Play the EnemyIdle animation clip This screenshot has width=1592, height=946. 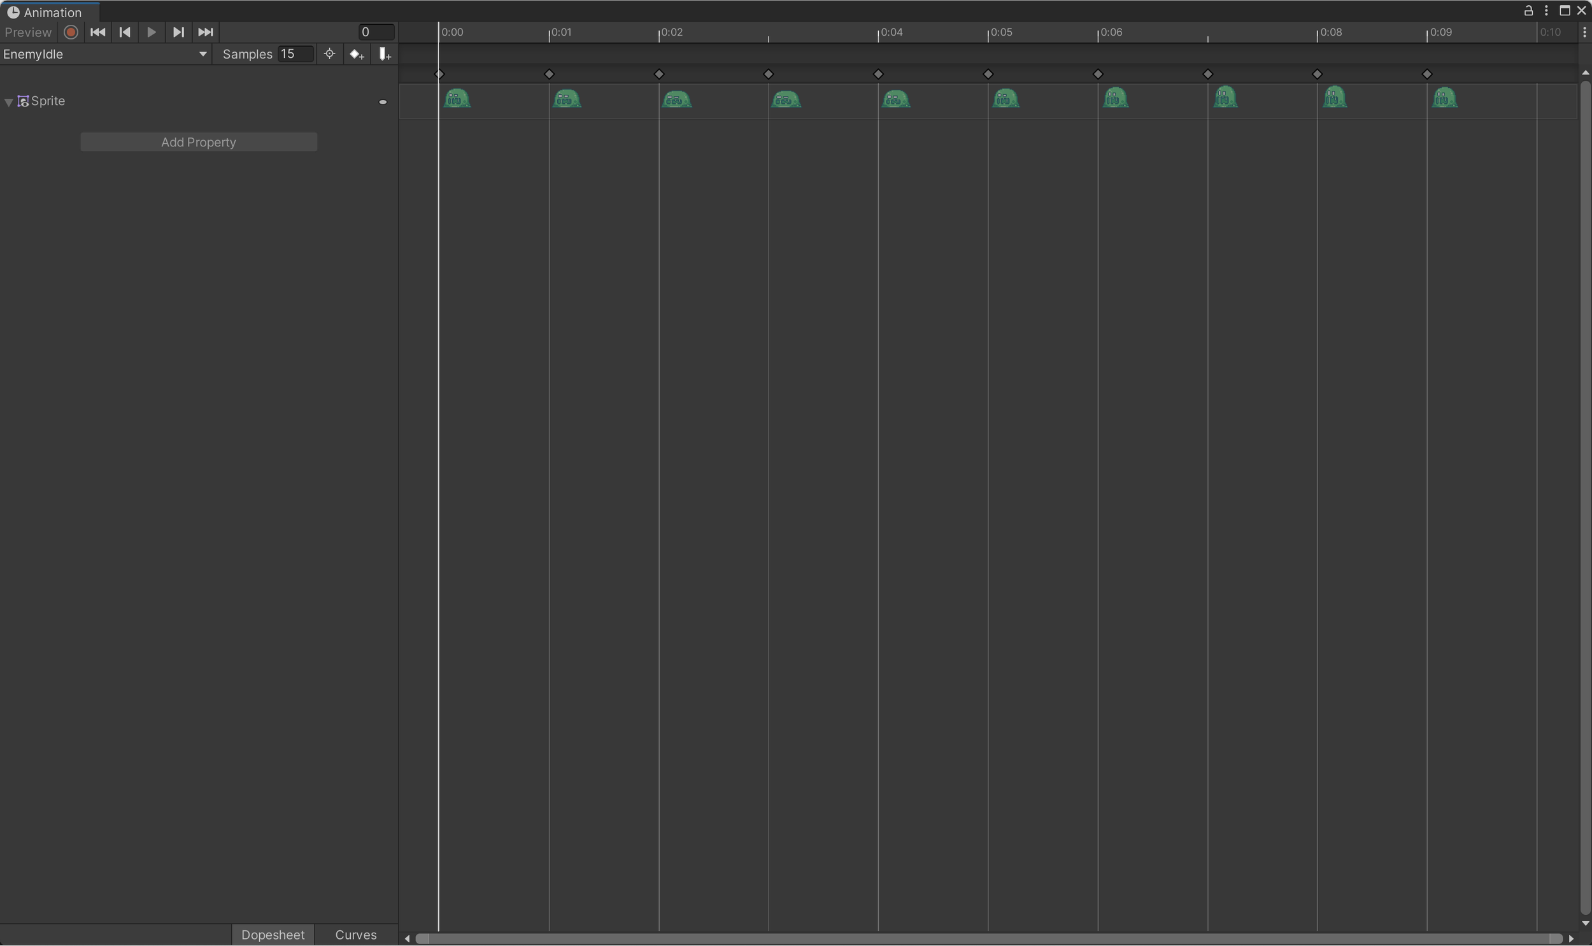click(151, 32)
